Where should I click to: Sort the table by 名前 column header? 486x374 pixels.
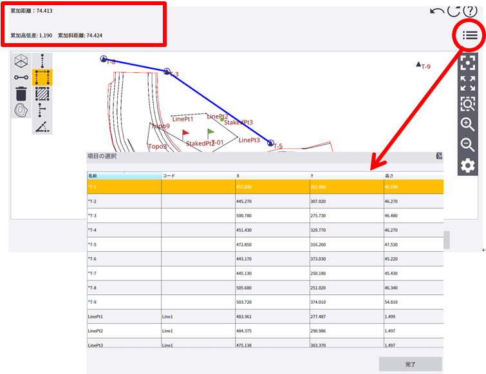point(124,175)
